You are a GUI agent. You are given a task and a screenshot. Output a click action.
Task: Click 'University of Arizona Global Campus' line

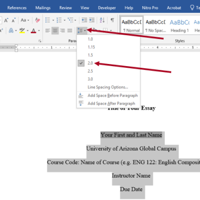click(x=131, y=148)
